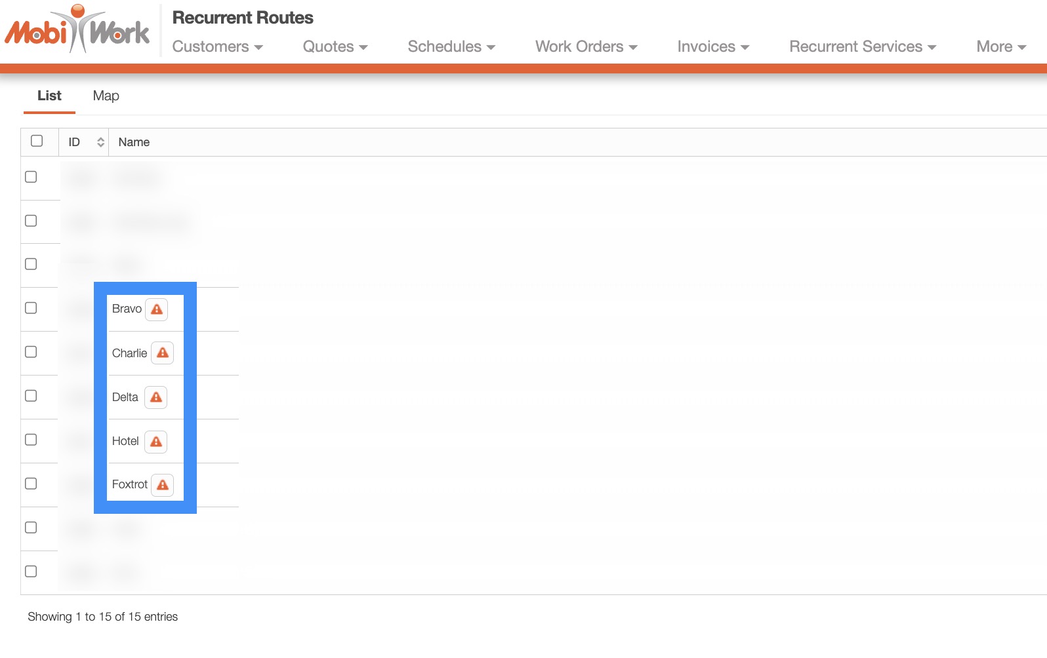Image resolution: width=1047 pixels, height=658 pixels.
Task: Select the List tab
Action: (x=49, y=96)
